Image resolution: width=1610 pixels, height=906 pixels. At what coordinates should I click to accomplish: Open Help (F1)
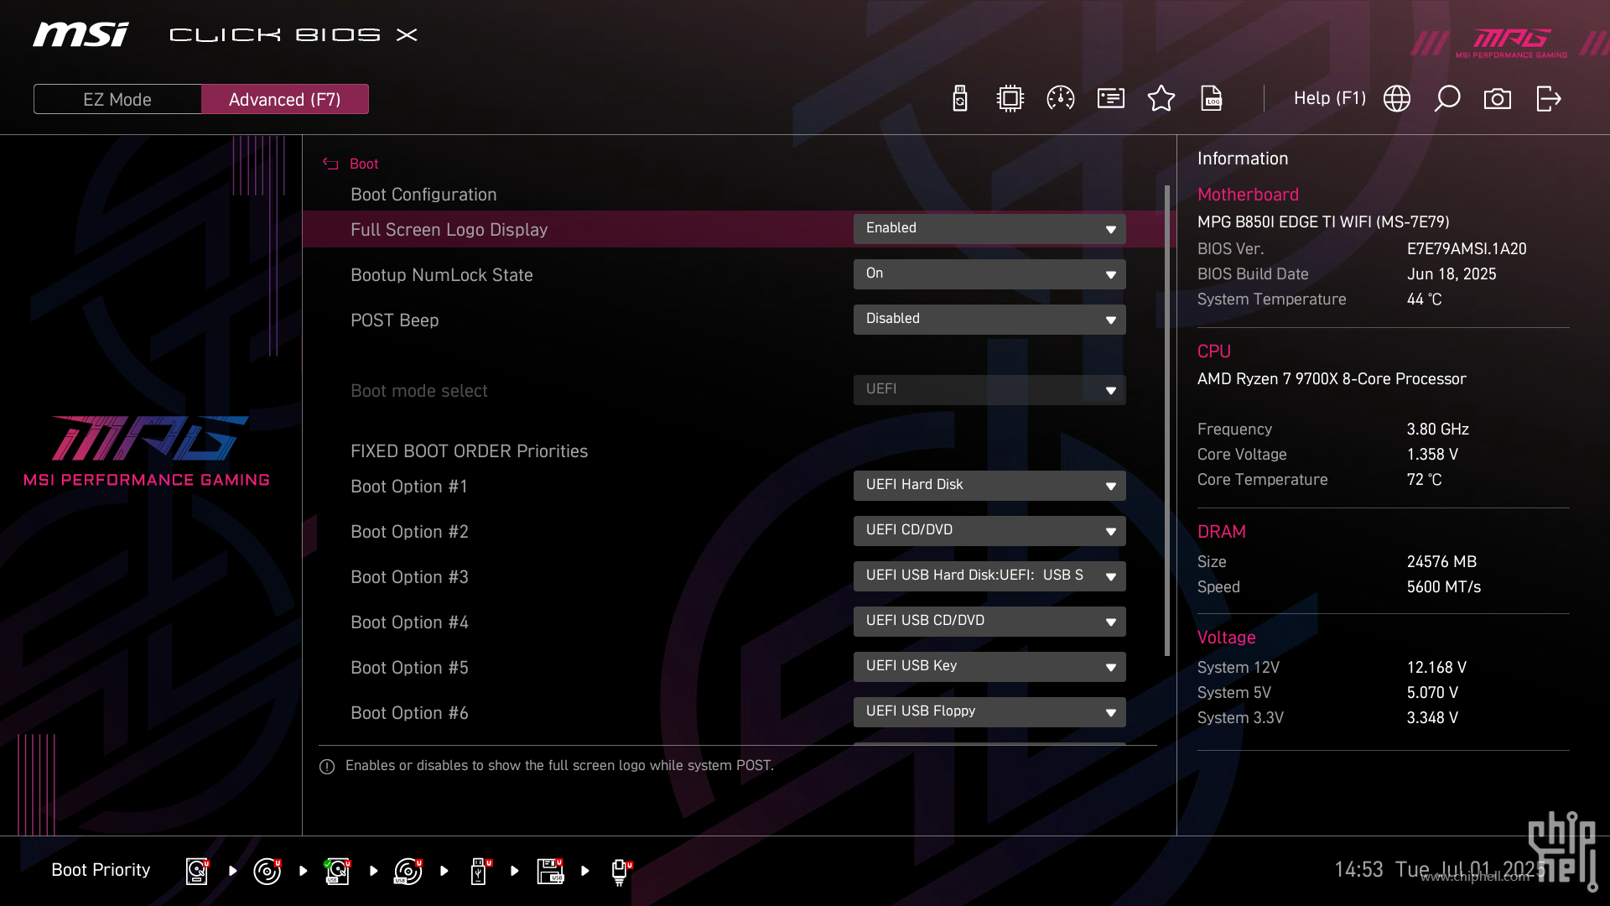[1330, 98]
